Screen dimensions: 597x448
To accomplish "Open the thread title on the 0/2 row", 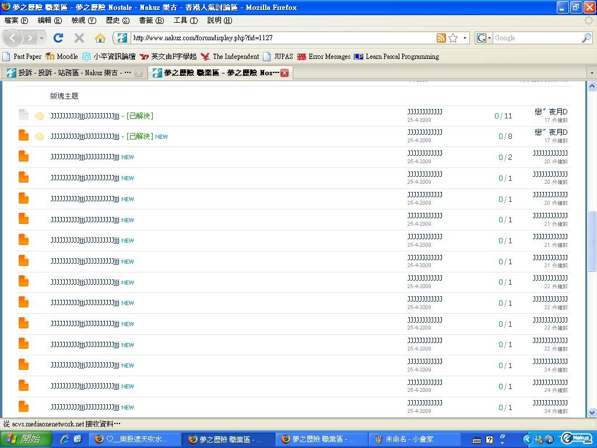I will [x=85, y=157].
